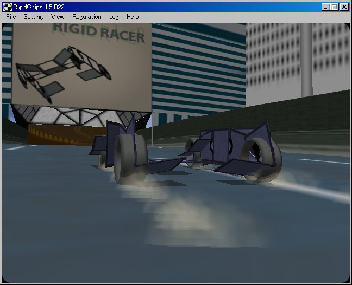The height and width of the screenshot is (285, 352).
Task: Open the Setting menu
Action: click(33, 17)
